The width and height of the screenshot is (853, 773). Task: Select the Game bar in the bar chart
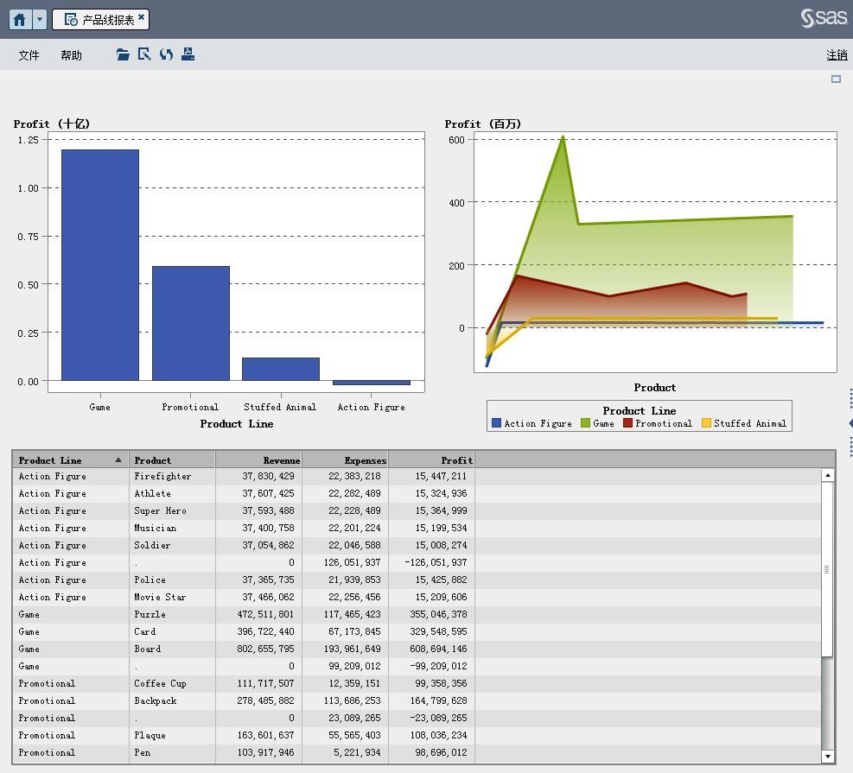[x=99, y=264]
